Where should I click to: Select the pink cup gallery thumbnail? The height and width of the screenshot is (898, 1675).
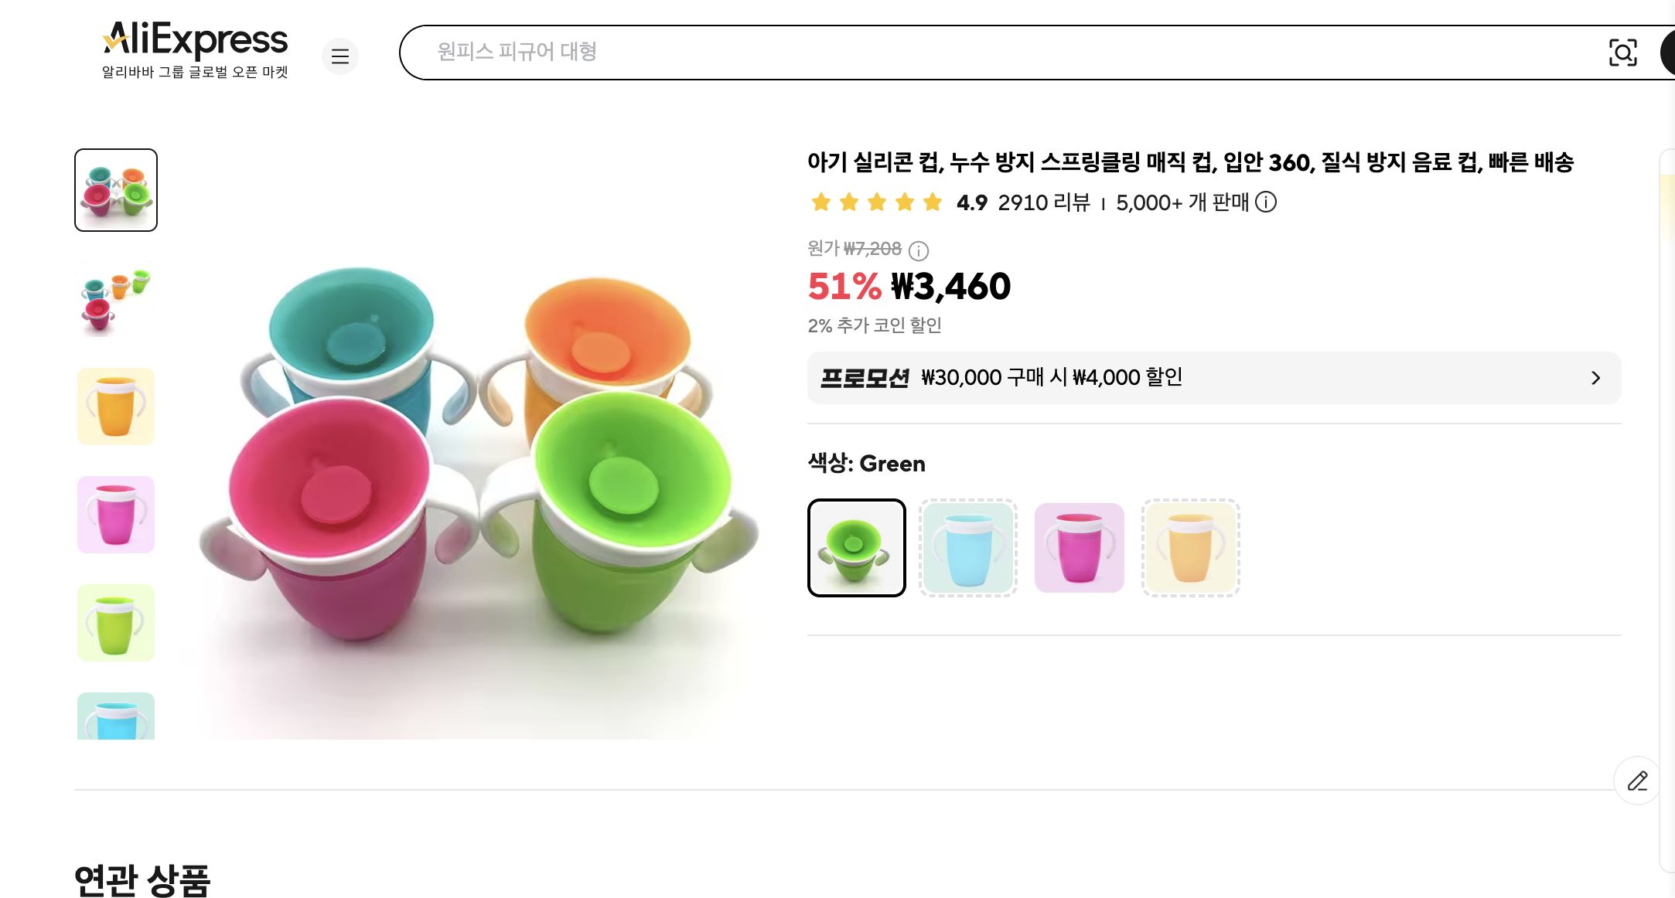click(x=115, y=515)
